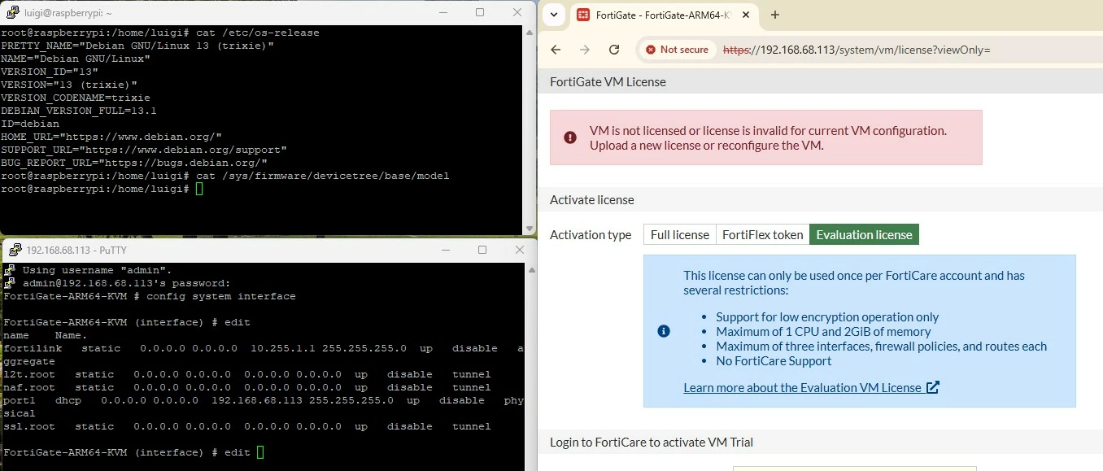Click the 'naf.root' interface row
This screenshot has width=1103, height=471.
pos(247,387)
